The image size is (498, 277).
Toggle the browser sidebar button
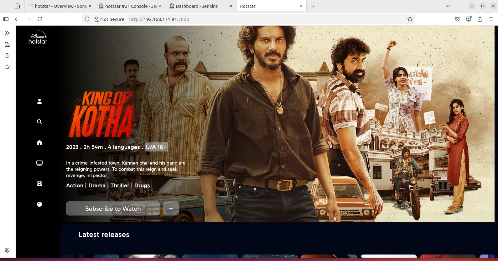[x=6, y=19]
